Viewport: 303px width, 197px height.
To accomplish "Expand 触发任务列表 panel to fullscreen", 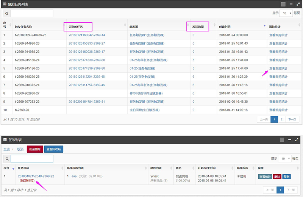I will (298, 4).
